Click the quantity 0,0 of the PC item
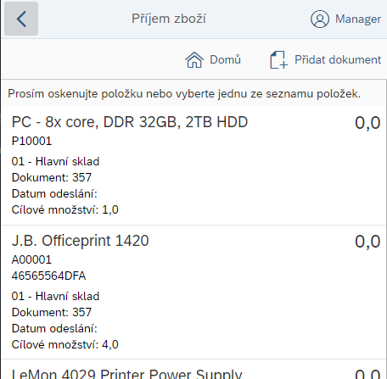Viewport: 387px width, 379px height. pyautogui.click(x=367, y=123)
